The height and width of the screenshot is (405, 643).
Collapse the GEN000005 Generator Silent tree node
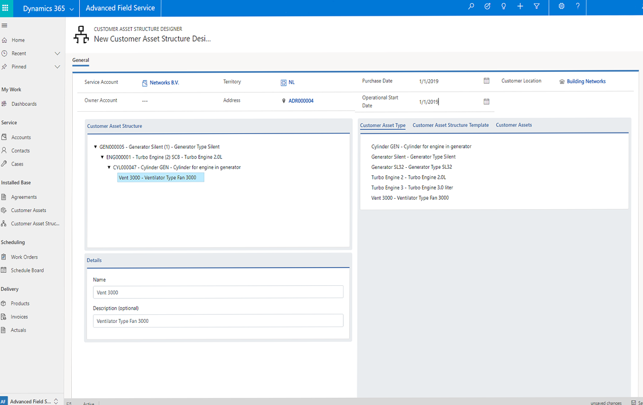96,147
